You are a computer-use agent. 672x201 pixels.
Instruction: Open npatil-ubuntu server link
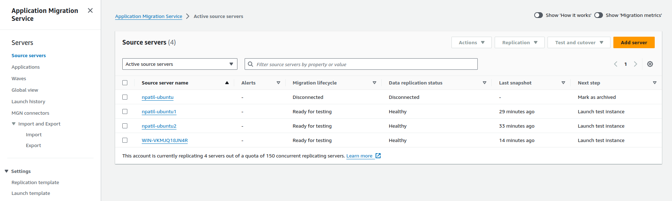pyautogui.click(x=158, y=97)
